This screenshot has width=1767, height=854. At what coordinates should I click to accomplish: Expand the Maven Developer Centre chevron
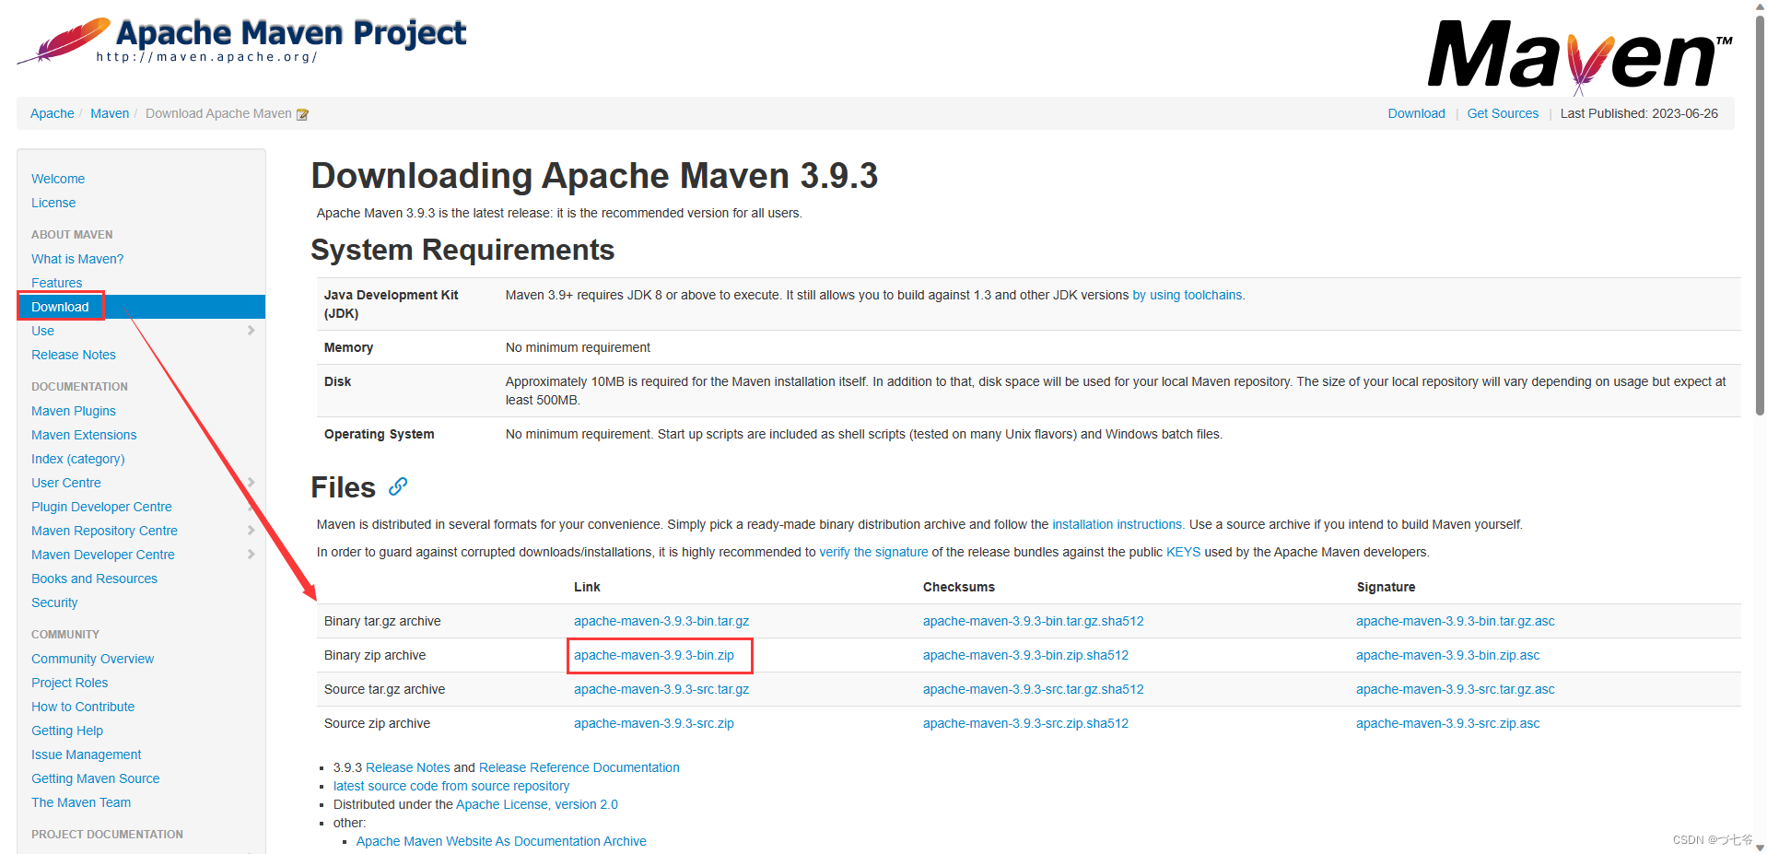click(x=251, y=554)
